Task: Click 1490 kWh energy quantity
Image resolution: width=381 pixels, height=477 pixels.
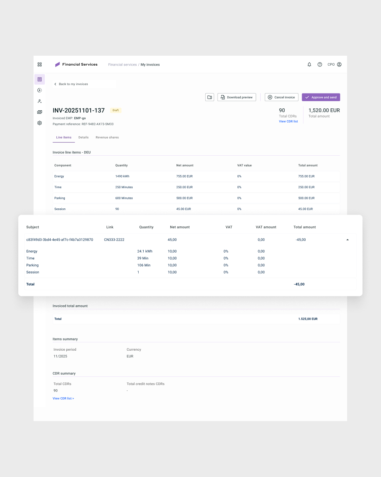Action: coord(122,176)
